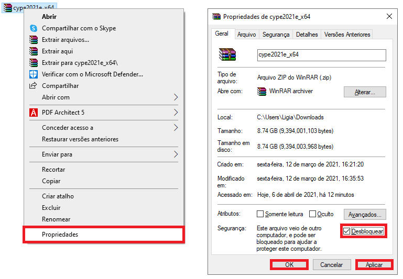
Task: Choose Extrair aqui from the menu
Action: pyautogui.click(x=104, y=51)
